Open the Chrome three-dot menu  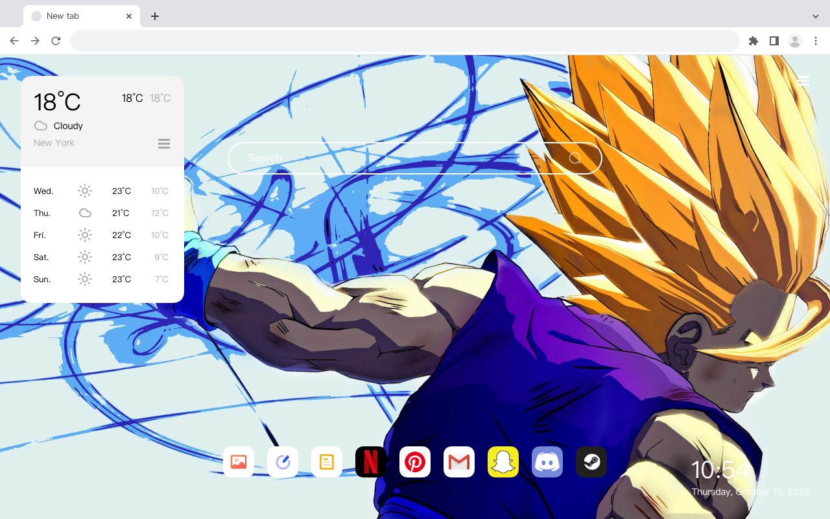(x=816, y=41)
